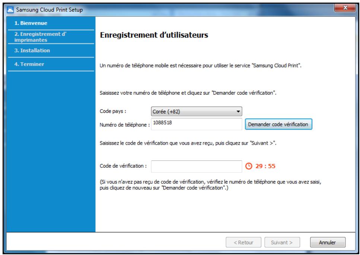The image size is (360, 255).
Task: Click the Samsung Cloud Print title bar icon
Action: [x=10, y=10]
